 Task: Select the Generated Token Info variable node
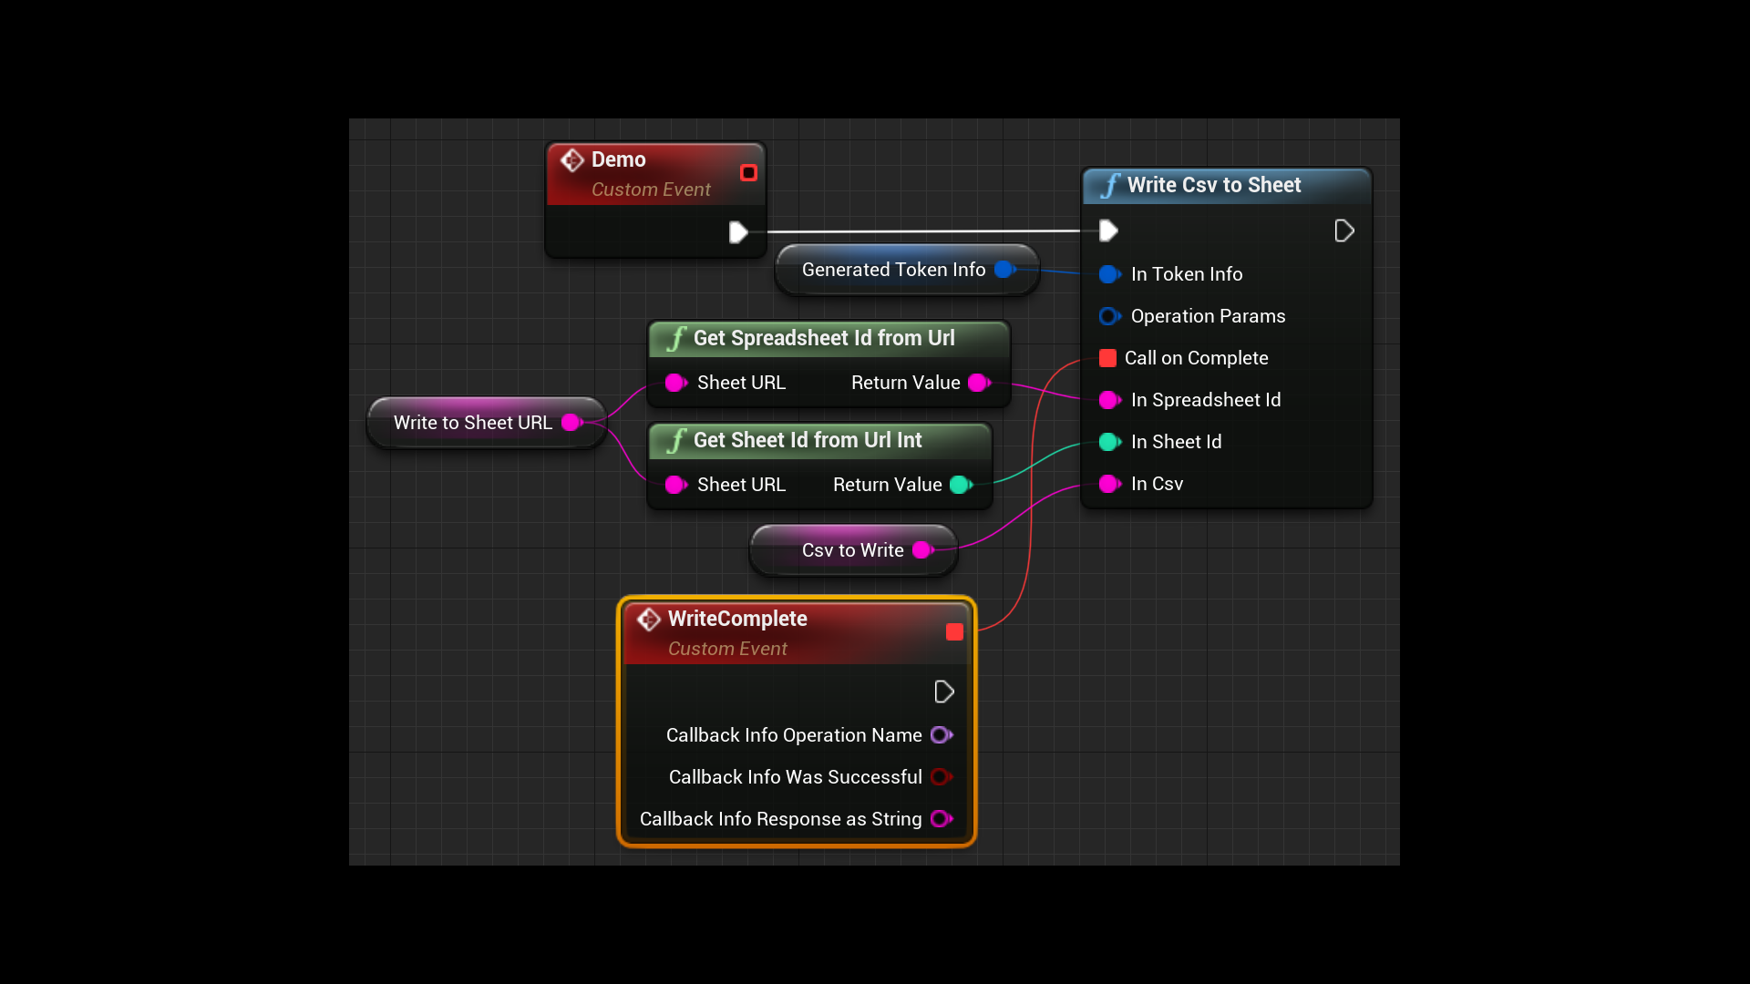pos(893,270)
